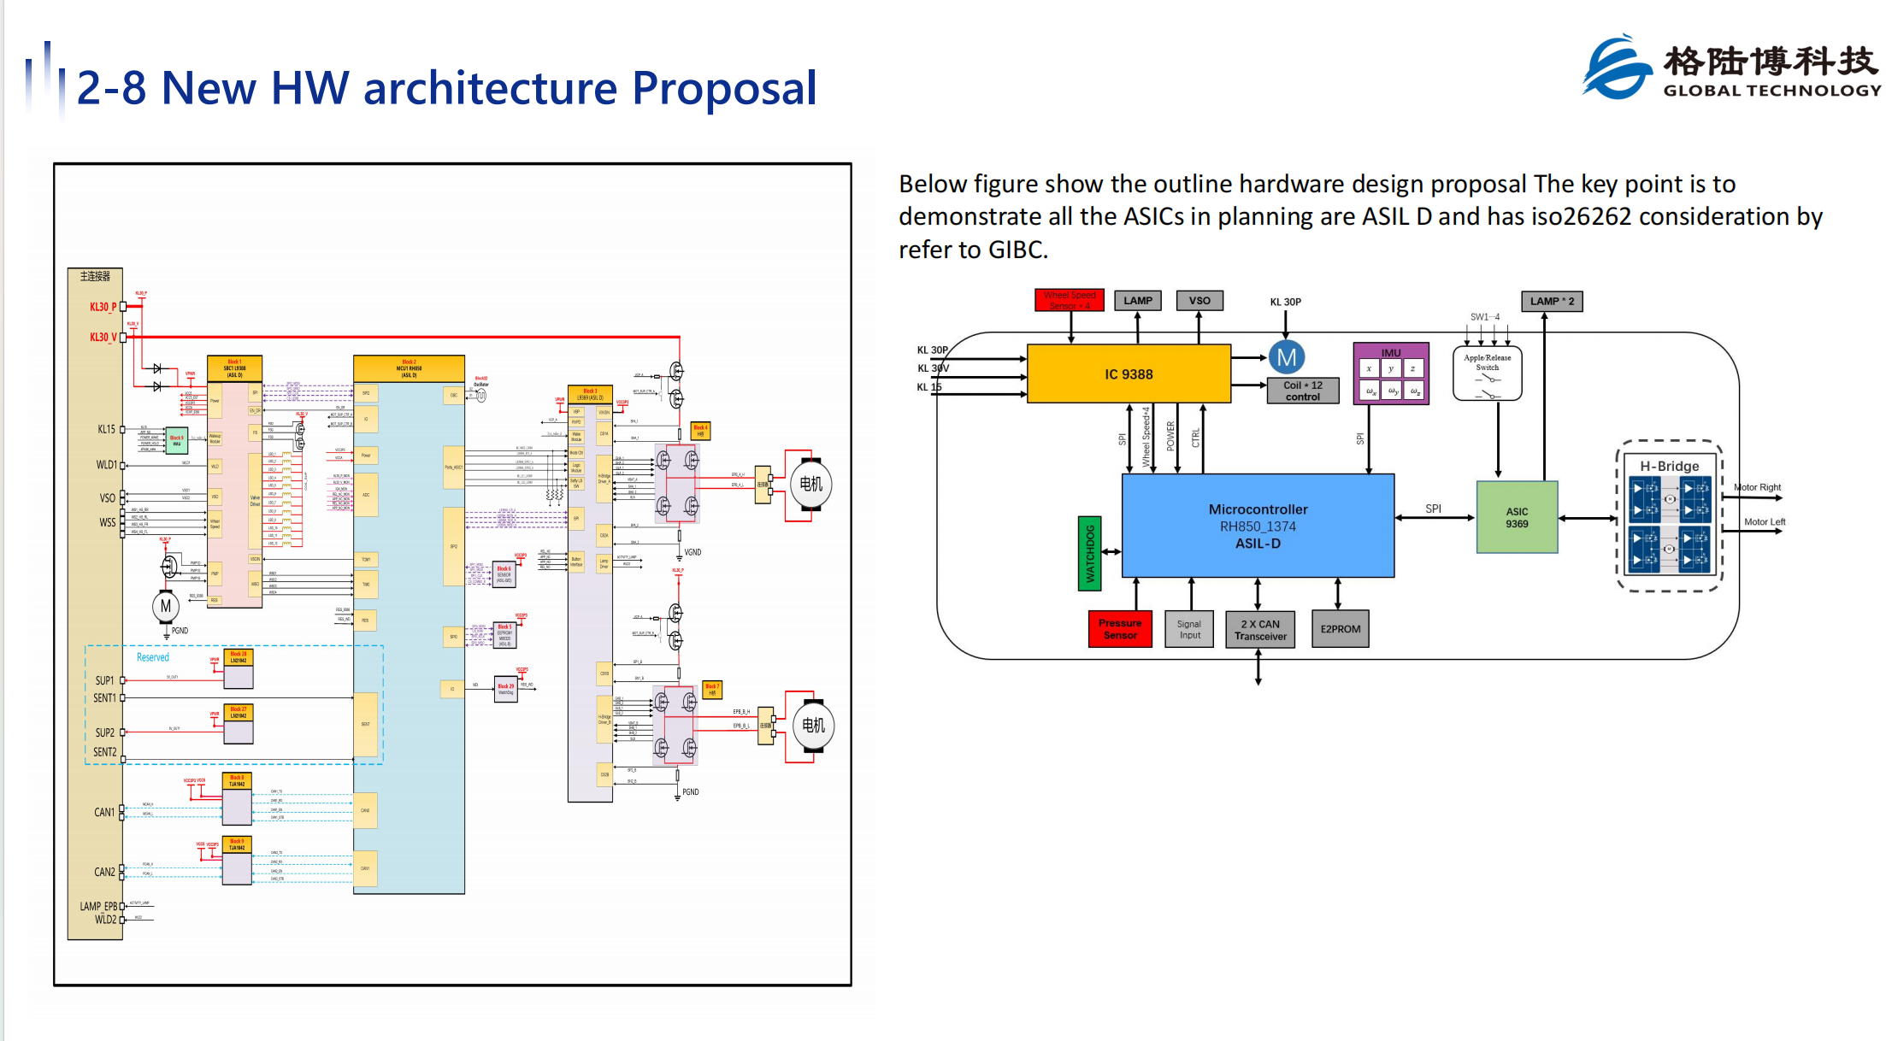Select the LAMP * 2 box
This screenshot has width=1886, height=1041.
click(x=1552, y=301)
